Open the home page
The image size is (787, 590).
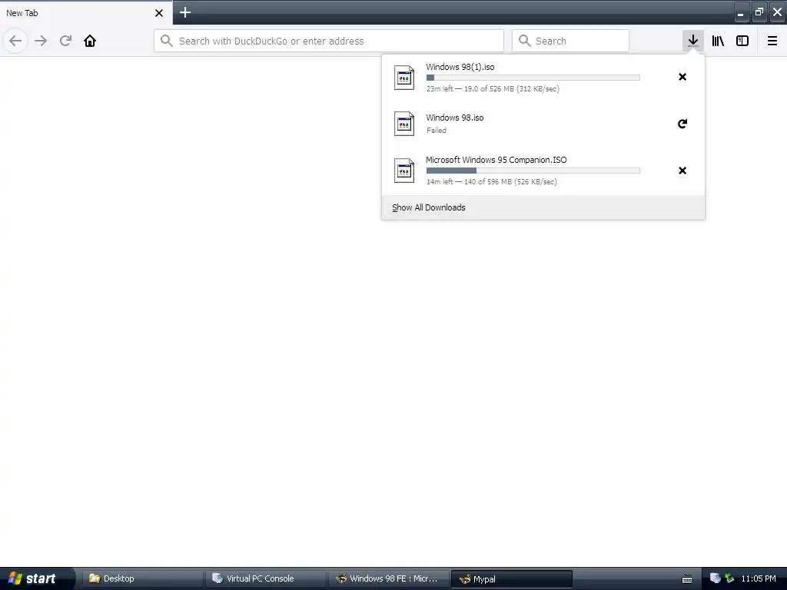[90, 41]
